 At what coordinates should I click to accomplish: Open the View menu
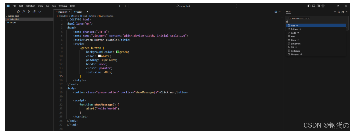point(41,6)
